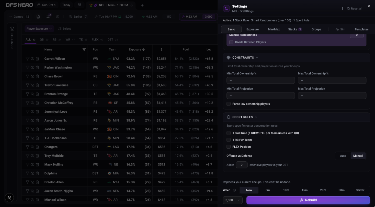Open the Player Exposure dropdown

click(x=39, y=29)
